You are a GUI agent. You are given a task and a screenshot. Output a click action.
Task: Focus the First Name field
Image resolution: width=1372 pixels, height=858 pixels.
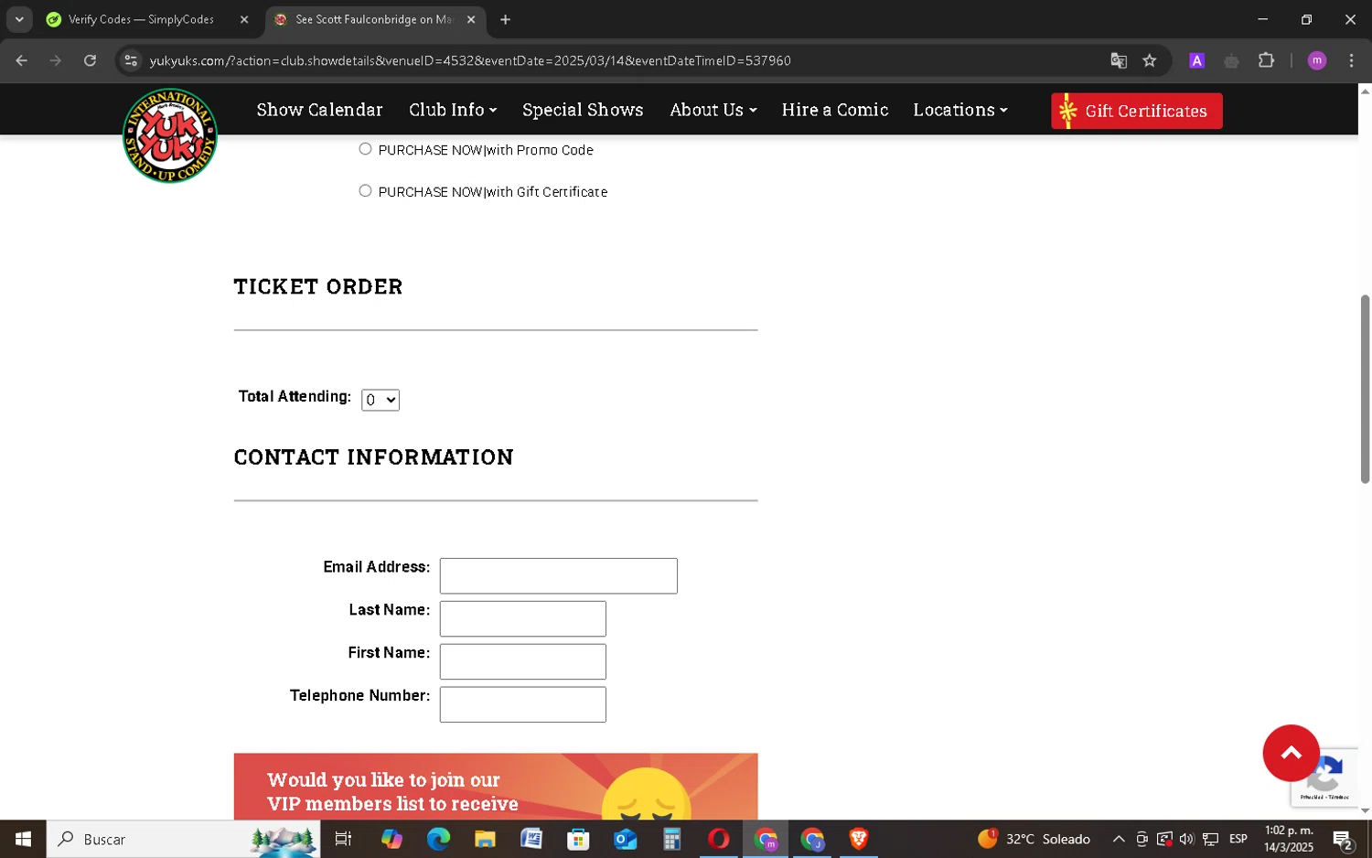(x=522, y=661)
